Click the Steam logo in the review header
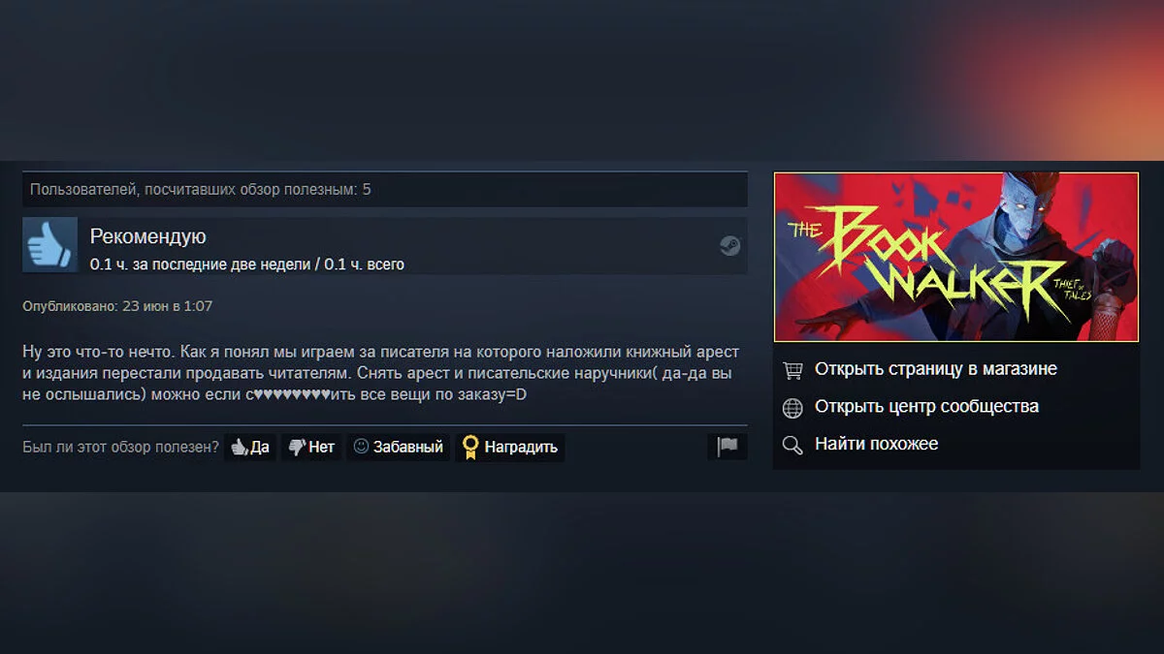Screen dimensions: 1164x654 (730, 246)
